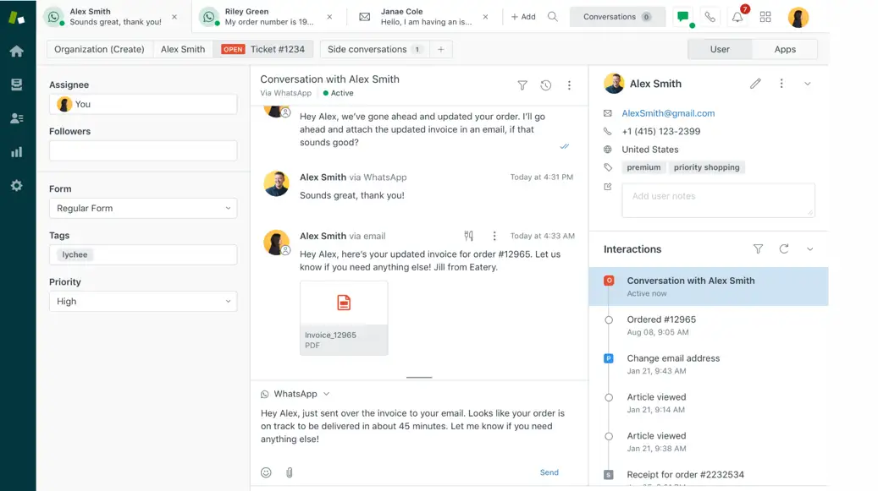Open the Reporting bar chart icon
The width and height of the screenshot is (878, 491).
coord(17,152)
